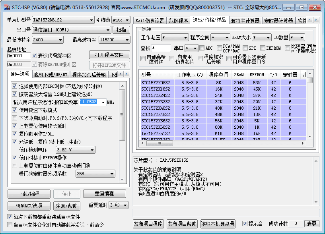Open the 工作电压 filter dropdown
This screenshot has height=234, width=325.
tap(175, 37)
